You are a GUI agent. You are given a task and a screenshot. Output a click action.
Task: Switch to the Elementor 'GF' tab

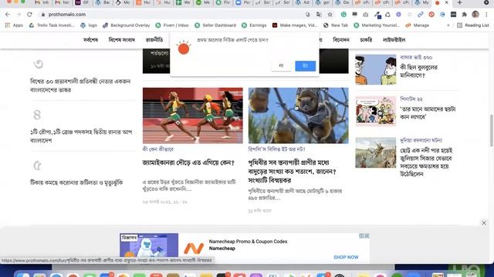(x=82, y=2)
